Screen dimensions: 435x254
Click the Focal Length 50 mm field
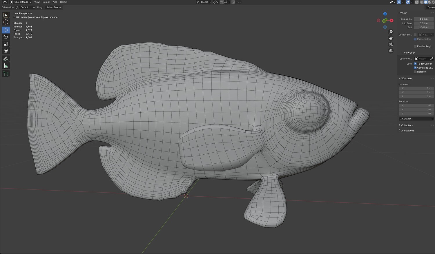pyautogui.click(x=424, y=19)
